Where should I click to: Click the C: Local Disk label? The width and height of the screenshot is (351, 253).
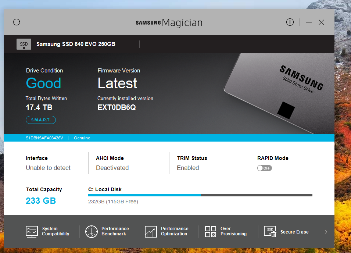[105, 189]
